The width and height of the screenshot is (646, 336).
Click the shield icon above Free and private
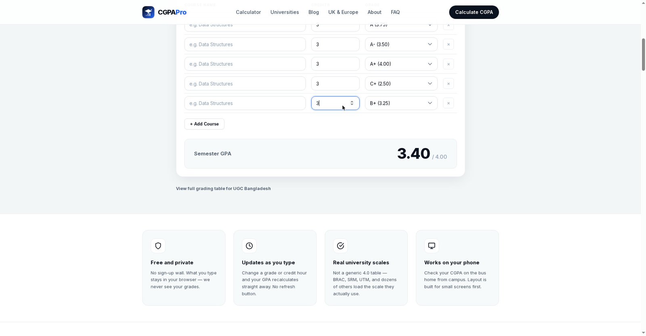point(158,246)
